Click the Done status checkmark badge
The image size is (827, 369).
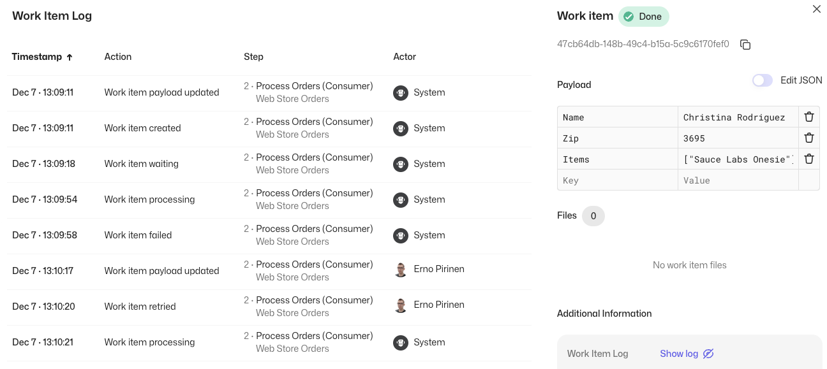pos(630,17)
